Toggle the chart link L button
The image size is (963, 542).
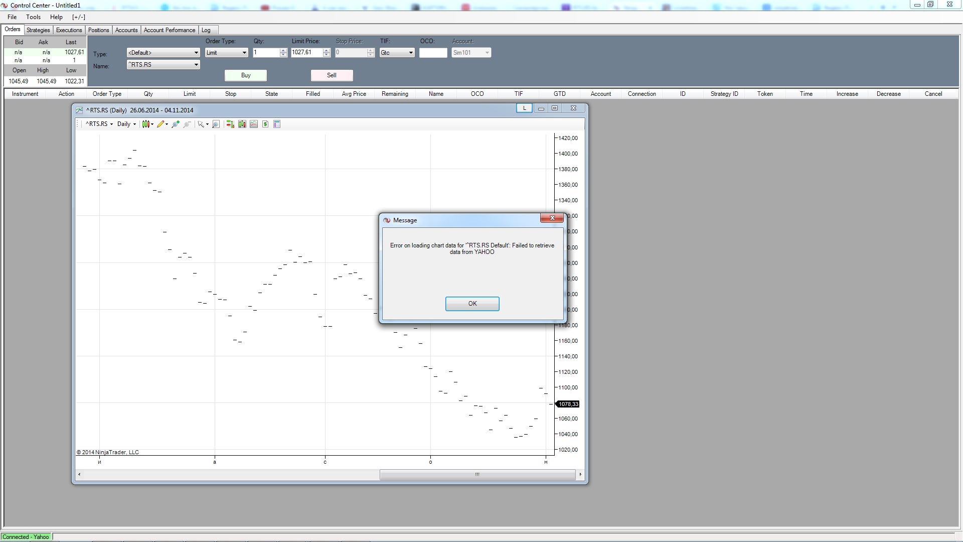[524, 108]
